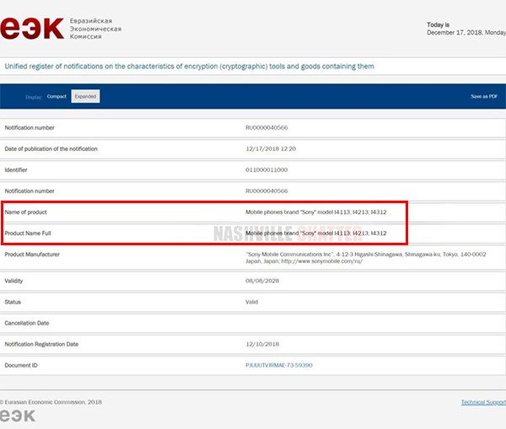Click the Notification Registration Date label
Screen dimensions: 506x429
tap(41, 344)
